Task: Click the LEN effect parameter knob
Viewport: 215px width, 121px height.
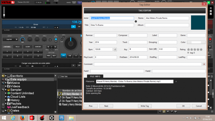Action: 23,40
